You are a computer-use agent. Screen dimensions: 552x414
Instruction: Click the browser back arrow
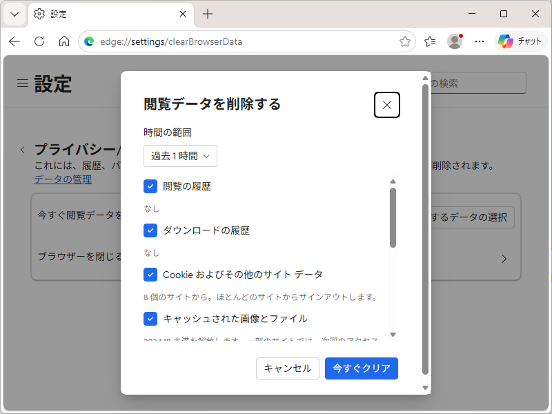point(14,41)
